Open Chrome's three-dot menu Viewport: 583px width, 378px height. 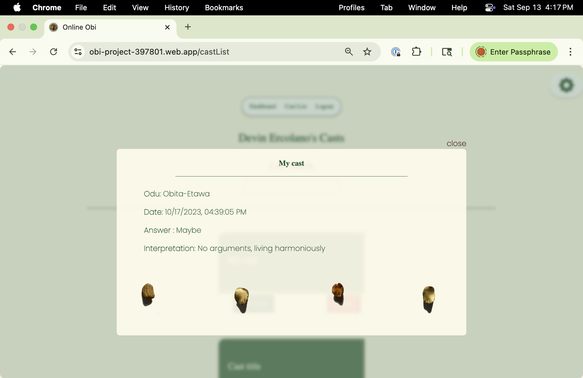point(570,52)
